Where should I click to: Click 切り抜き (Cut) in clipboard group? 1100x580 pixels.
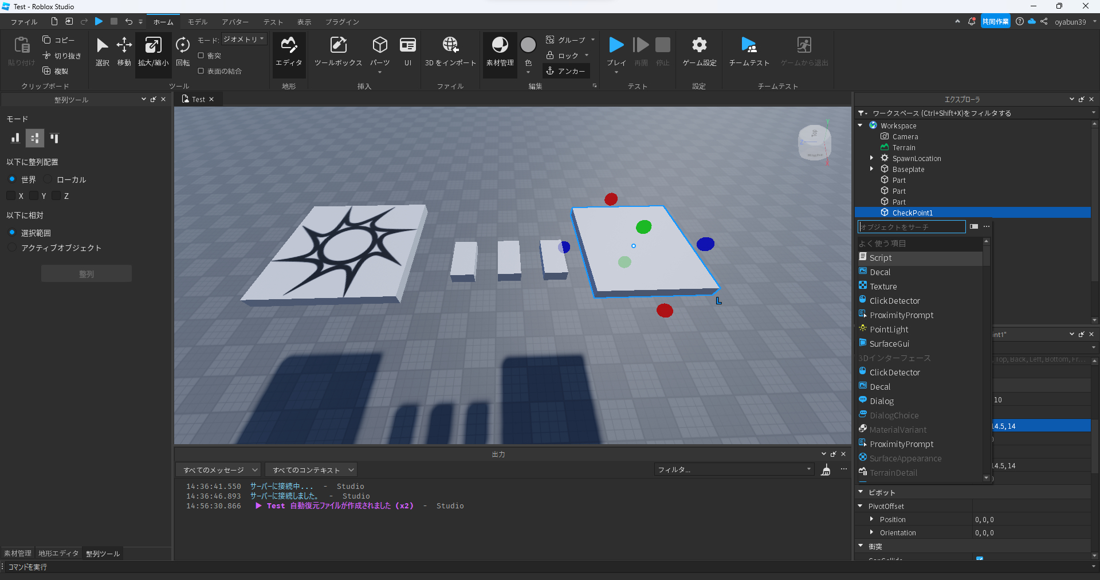pos(62,56)
